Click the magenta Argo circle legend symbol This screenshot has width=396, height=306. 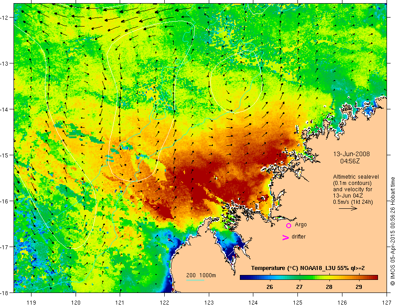(288, 225)
